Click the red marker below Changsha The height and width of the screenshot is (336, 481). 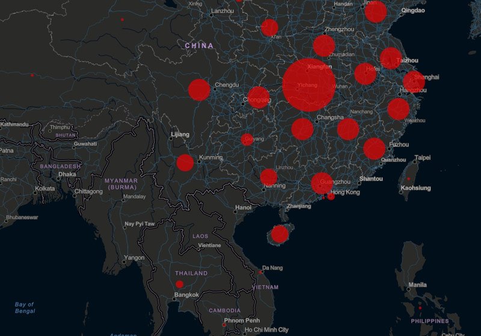click(302, 129)
